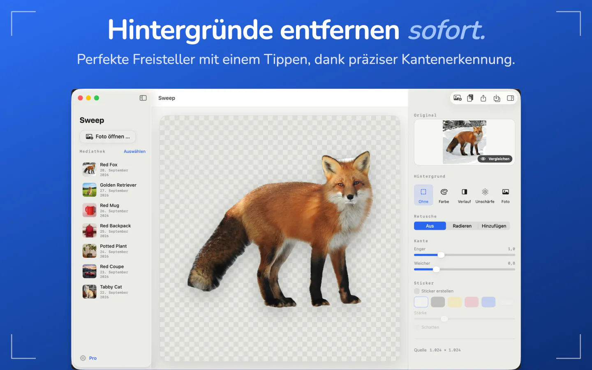
Task: Click the Original fox preview thumbnail
Action: point(465,142)
